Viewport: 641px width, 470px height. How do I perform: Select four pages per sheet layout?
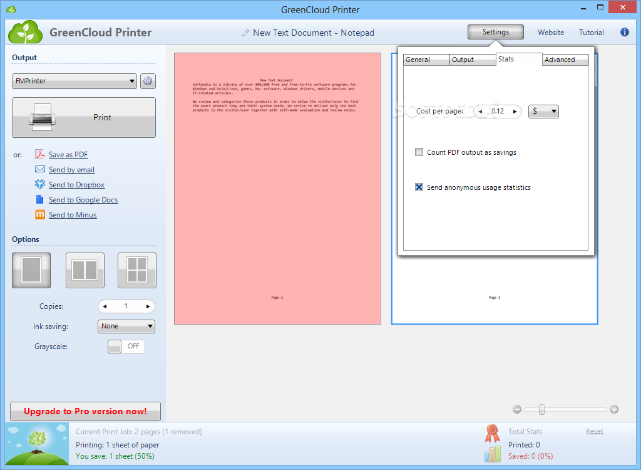tap(137, 270)
